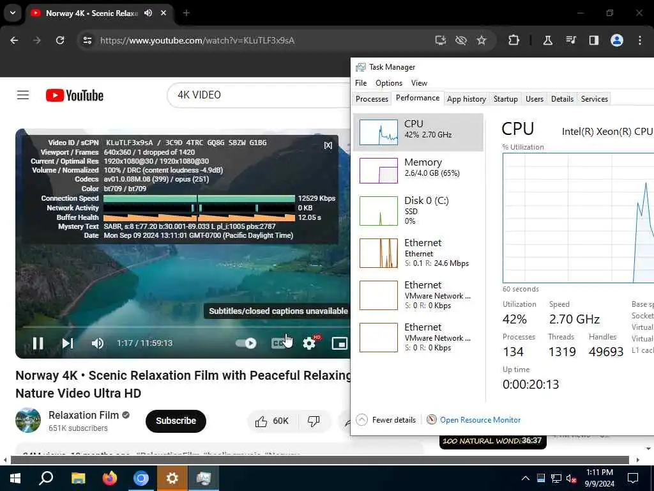Enable miniplayer mode icon

340,343
